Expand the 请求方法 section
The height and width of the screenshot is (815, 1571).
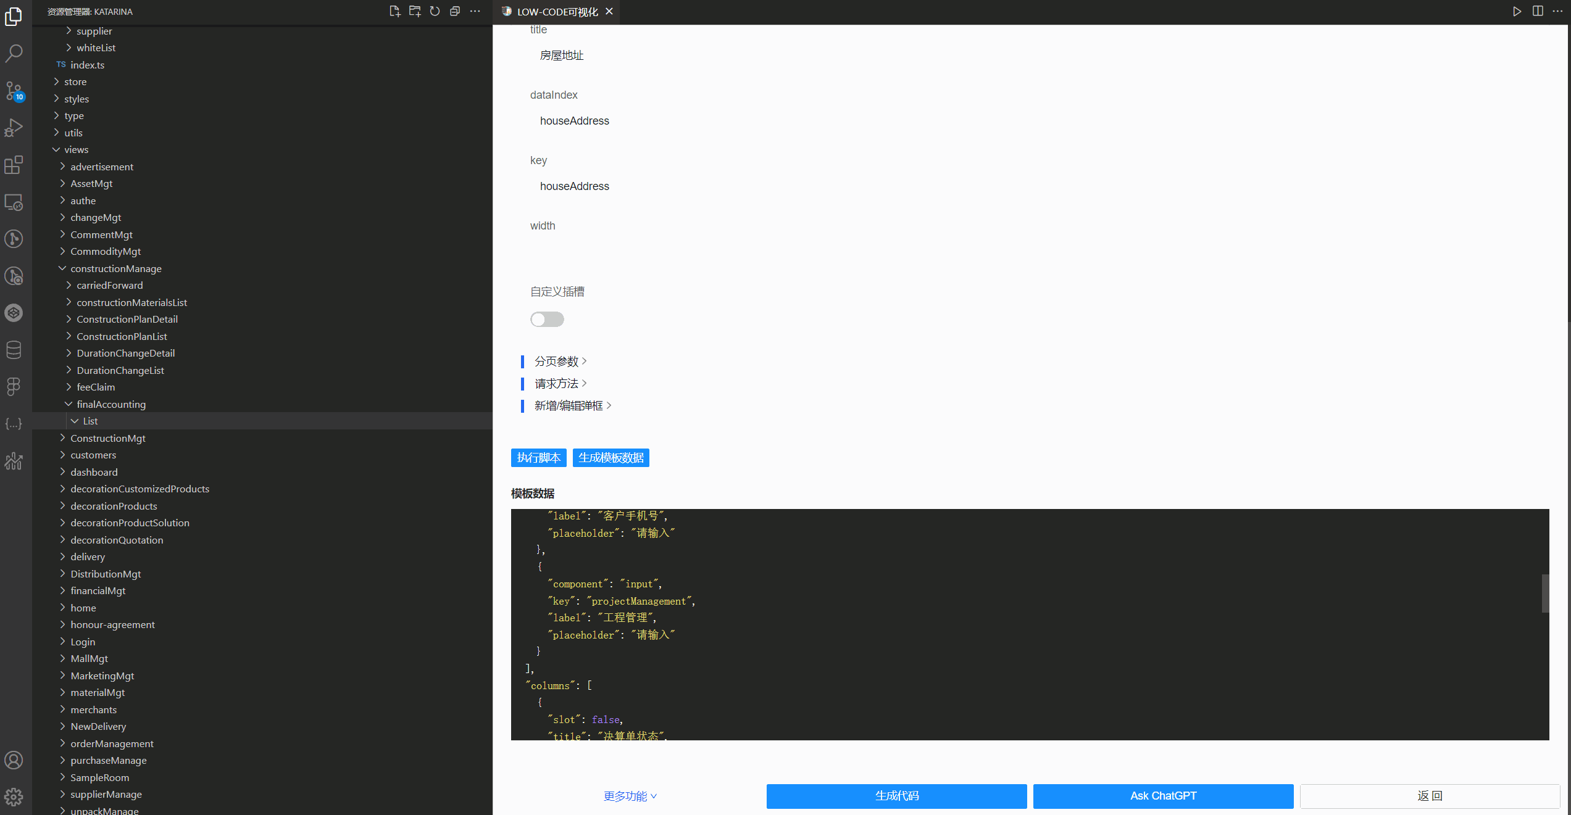[x=560, y=383]
